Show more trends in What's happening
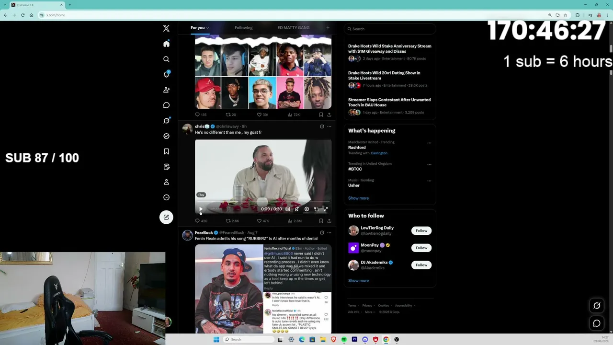Image resolution: width=613 pixels, height=345 pixels. click(x=358, y=198)
